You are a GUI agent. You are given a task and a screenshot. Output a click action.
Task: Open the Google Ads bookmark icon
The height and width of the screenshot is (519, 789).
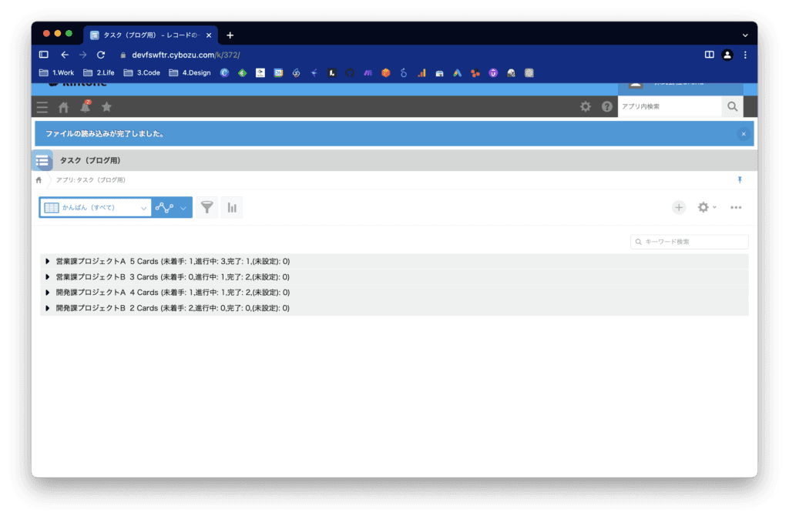[458, 73]
